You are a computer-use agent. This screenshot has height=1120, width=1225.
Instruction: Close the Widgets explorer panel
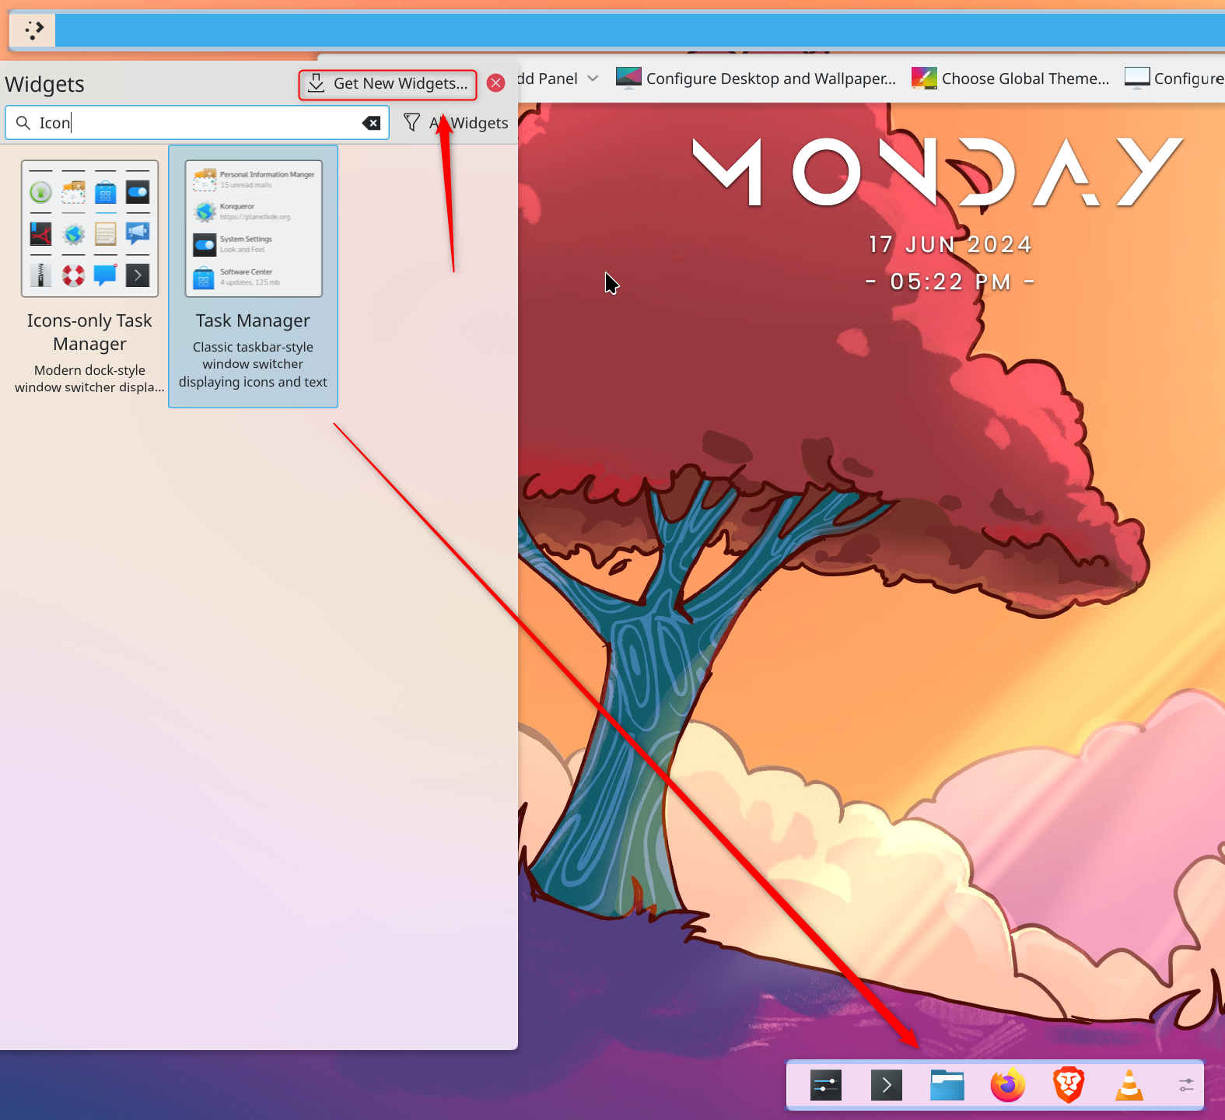(496, 83)
